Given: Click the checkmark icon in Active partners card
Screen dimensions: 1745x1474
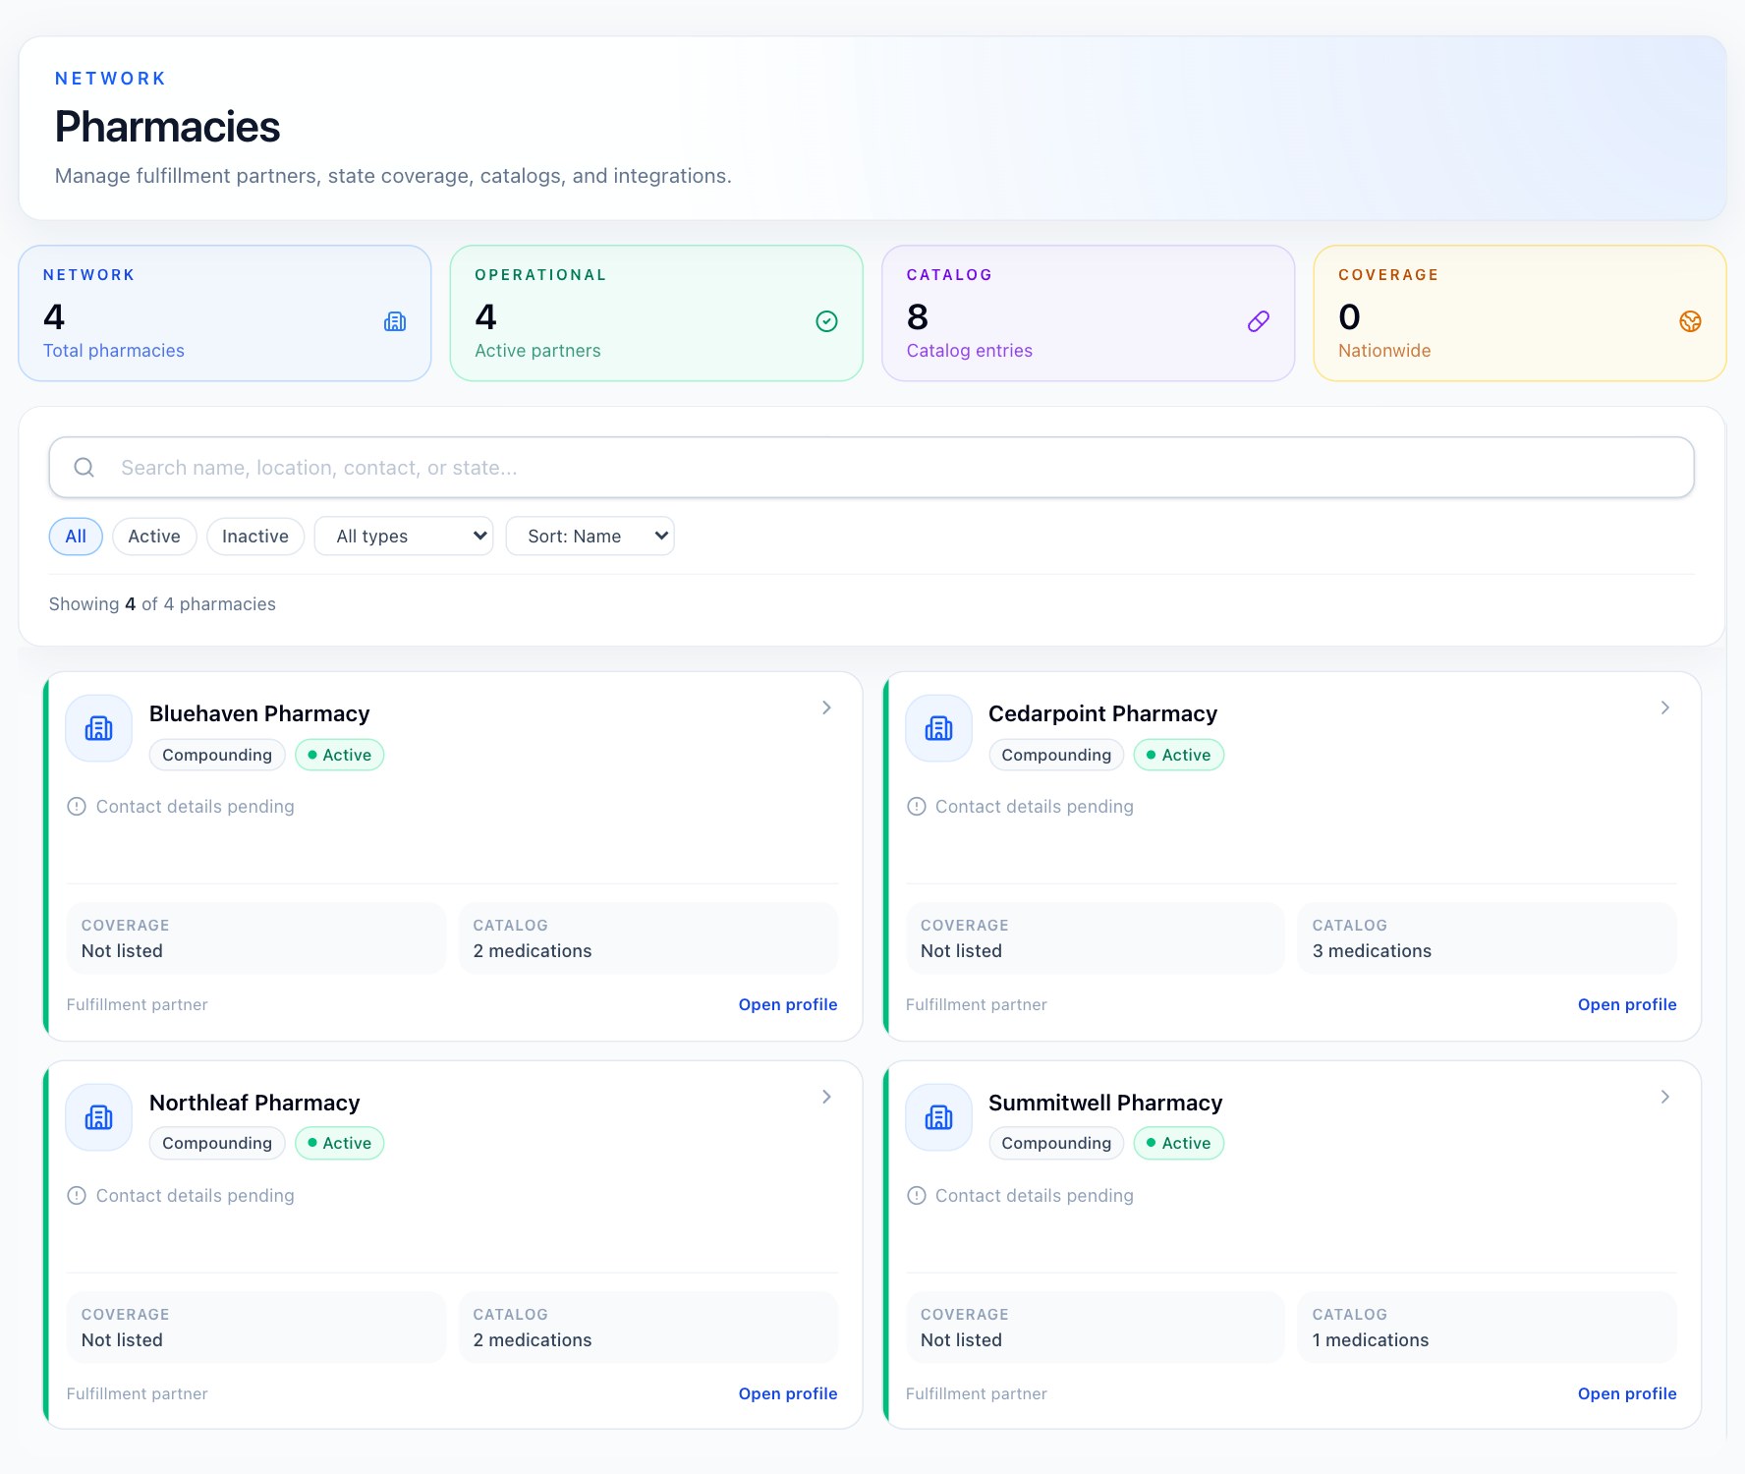Looking at the screenshot, I should tap(827, 321).
